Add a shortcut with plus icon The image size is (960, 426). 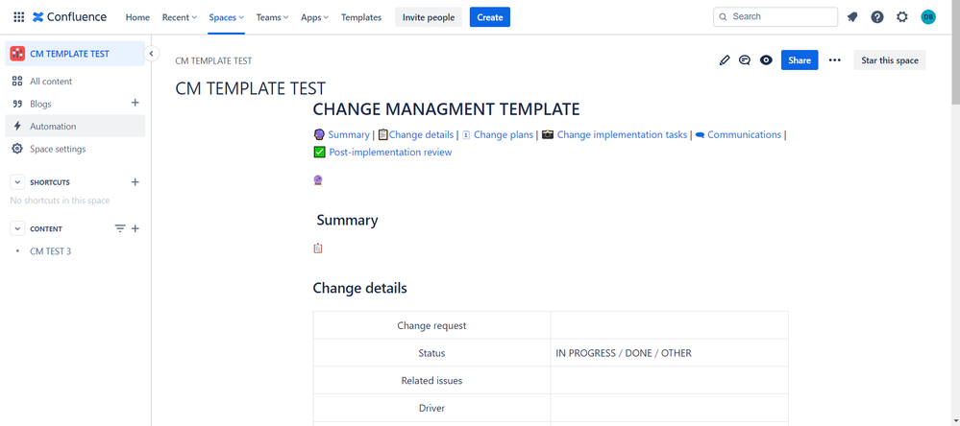pyautogui.click(x=135, y=182)
